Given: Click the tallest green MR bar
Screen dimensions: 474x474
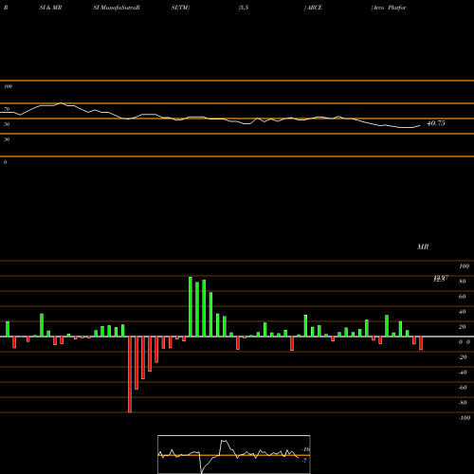Looking at the screenshot, I should (191, 306).
